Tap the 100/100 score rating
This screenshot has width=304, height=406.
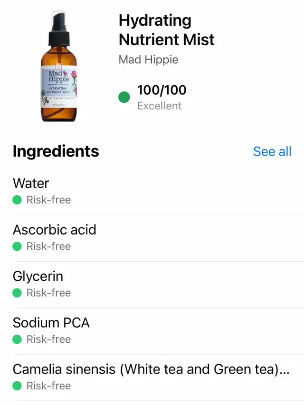click(161, 89)
